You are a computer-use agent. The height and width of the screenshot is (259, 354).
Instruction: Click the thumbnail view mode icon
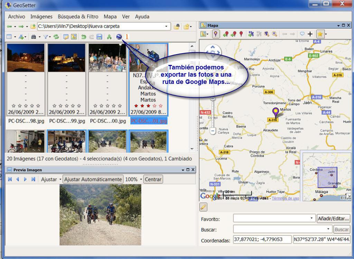pyautogui.click(x=9, y=37)
